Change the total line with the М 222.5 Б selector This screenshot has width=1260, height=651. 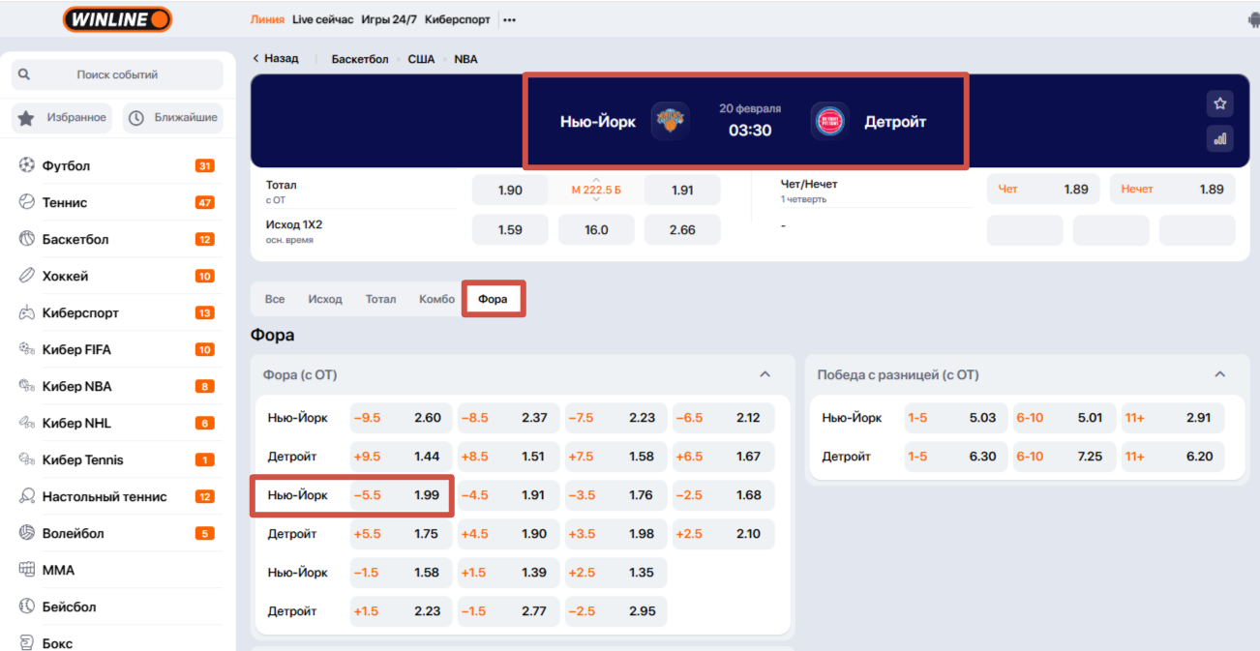pyautogui.click(x=596, y=190)
